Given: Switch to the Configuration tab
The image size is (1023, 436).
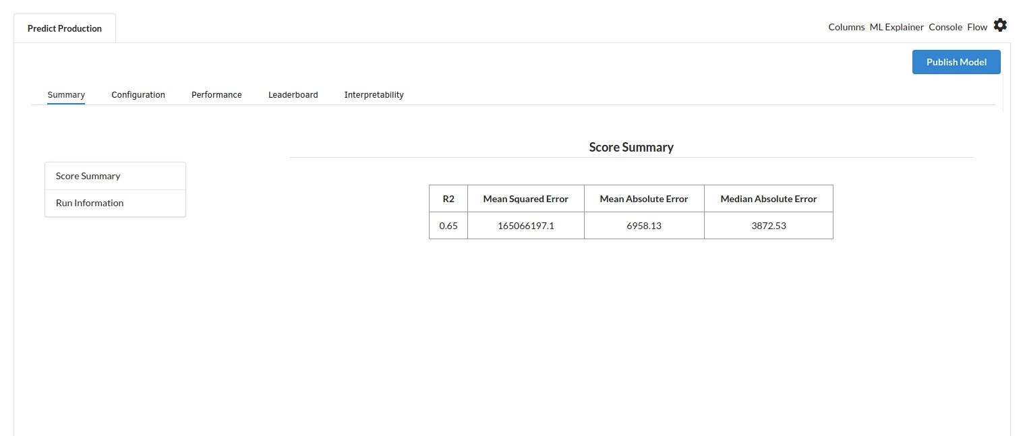Looking at the screenshot, I should [138, 95].
